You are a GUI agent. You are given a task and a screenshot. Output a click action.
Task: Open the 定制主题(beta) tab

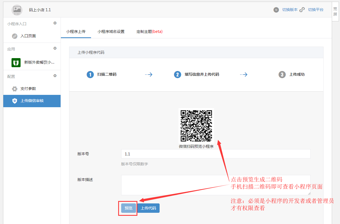coord(149,32)
